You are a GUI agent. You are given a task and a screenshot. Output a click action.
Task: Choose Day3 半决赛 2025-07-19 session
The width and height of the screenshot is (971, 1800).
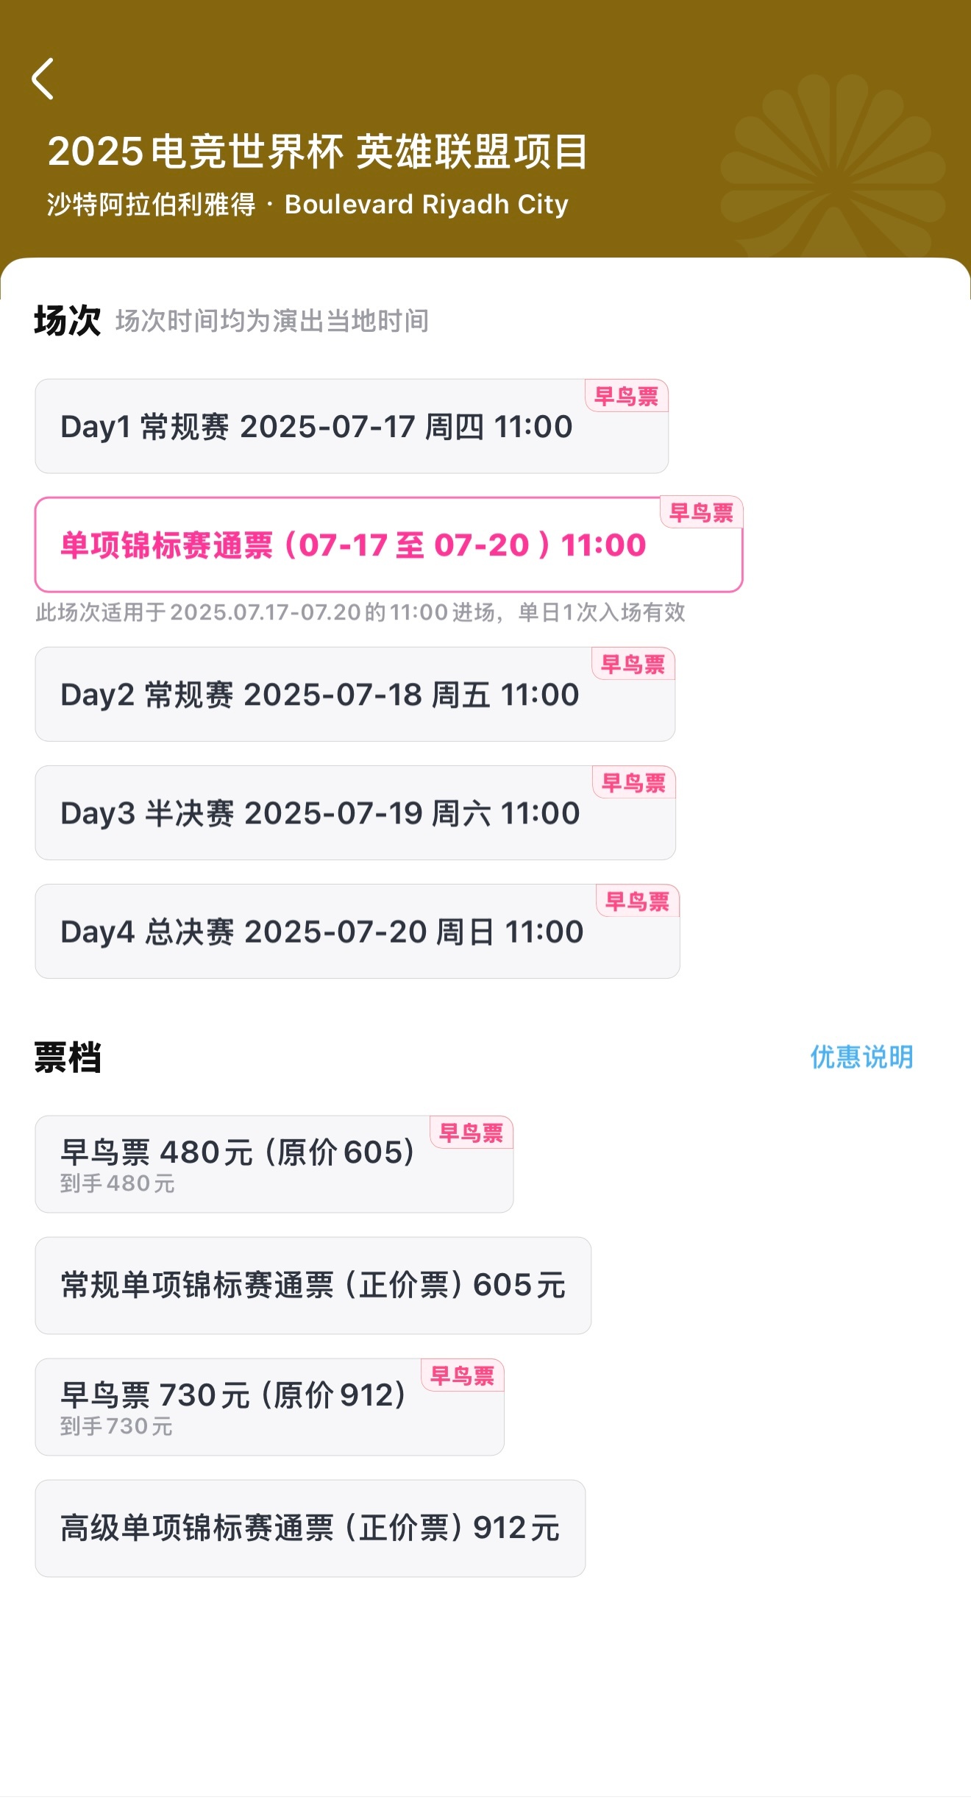click(355, 812)
